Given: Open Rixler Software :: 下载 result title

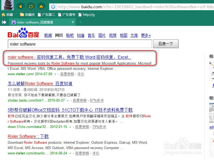Looking at the screenshot, I should tap(28, 136).
